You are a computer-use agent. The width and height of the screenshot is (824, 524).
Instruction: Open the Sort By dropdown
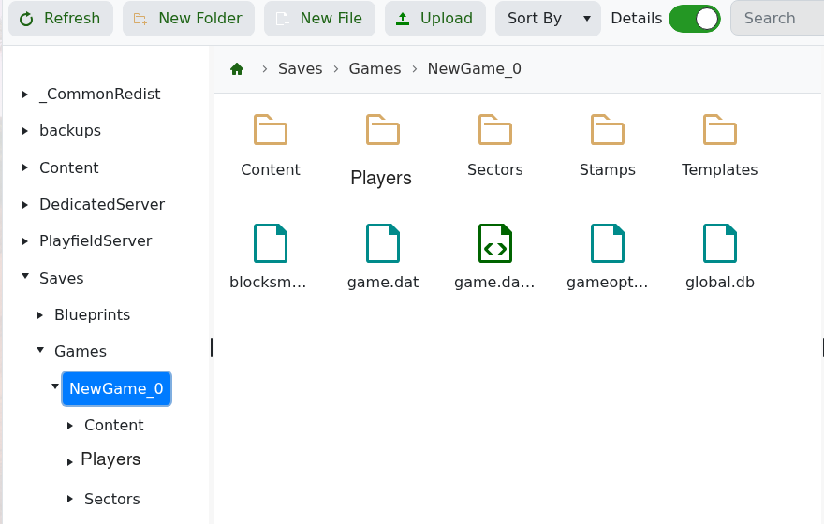(548, 19)
